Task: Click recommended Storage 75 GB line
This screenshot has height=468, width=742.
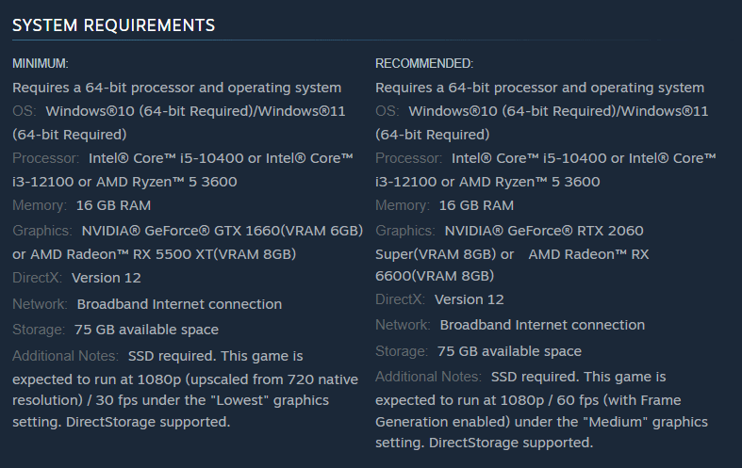Action: point(478,351)
